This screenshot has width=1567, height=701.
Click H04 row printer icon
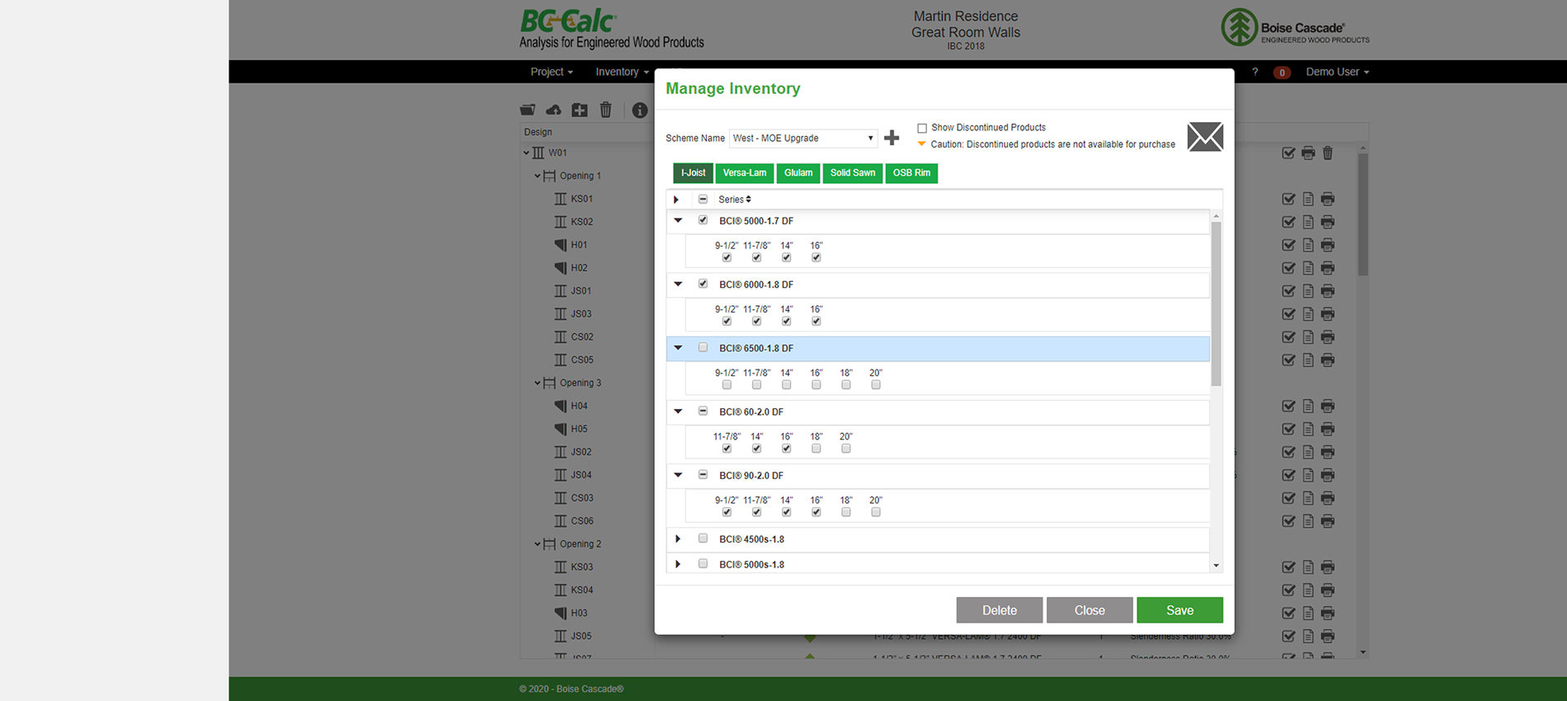1328,406
